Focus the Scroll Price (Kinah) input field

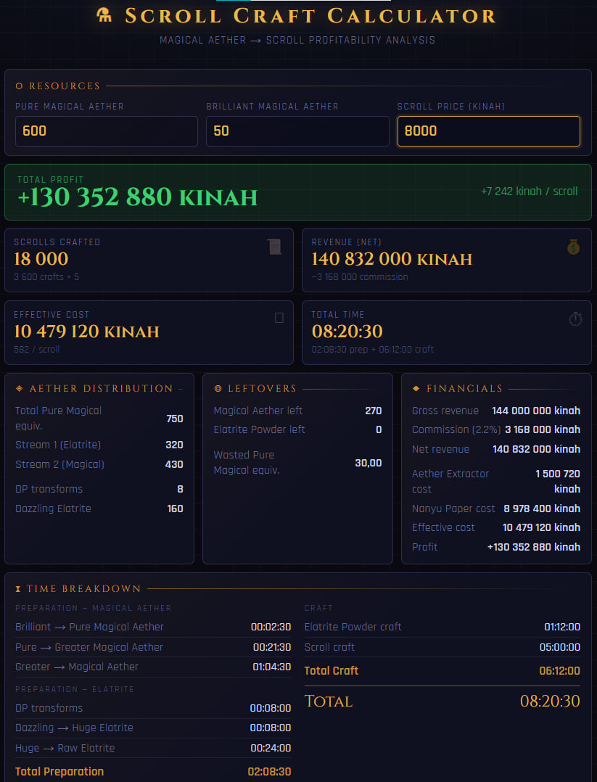489,131
